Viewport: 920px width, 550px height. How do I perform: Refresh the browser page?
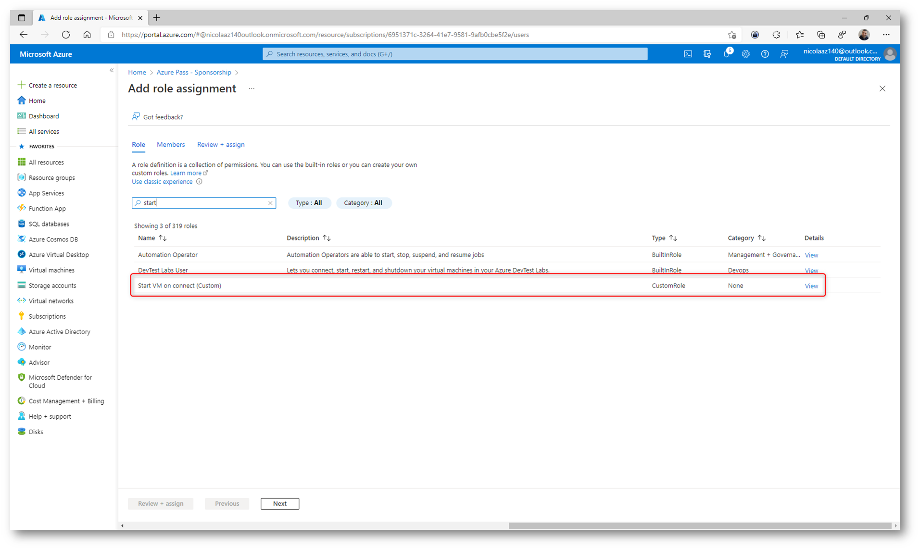(66, 35)
